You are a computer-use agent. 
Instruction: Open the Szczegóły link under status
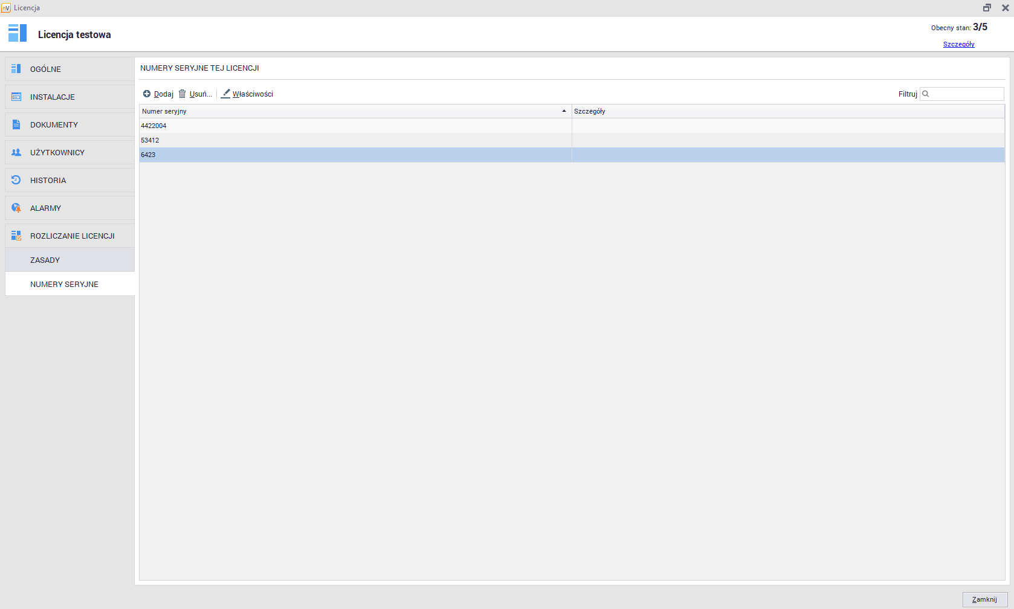pyautogui.click(x=958, y=44)
